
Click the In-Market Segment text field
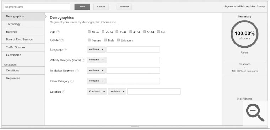(133, 70)
